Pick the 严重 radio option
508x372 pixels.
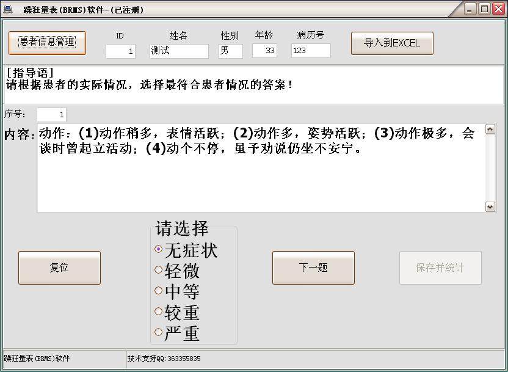(159, 332)
